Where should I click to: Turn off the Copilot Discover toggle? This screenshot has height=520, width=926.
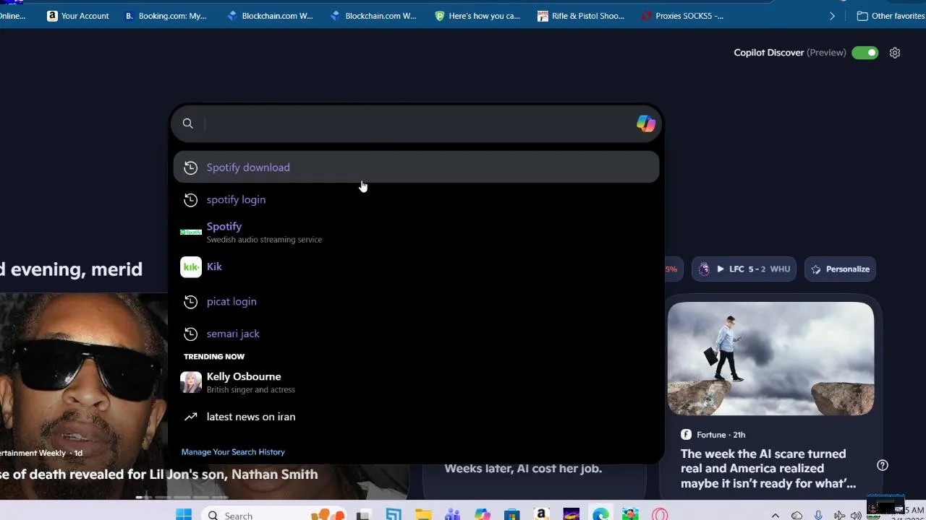pyautogui.click(x=865, y=53)
